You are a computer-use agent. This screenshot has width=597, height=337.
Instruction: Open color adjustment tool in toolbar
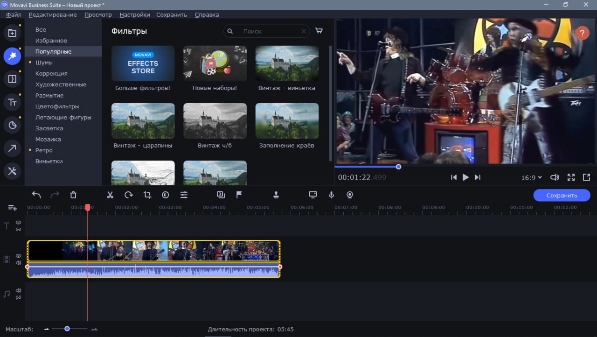[166, 195]
